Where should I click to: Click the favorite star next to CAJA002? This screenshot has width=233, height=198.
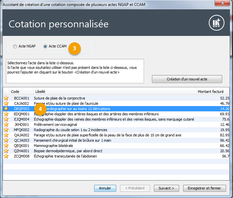(6, 103)
